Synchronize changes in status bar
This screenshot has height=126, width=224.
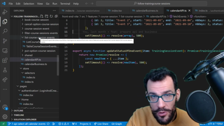tap(48, 124)
